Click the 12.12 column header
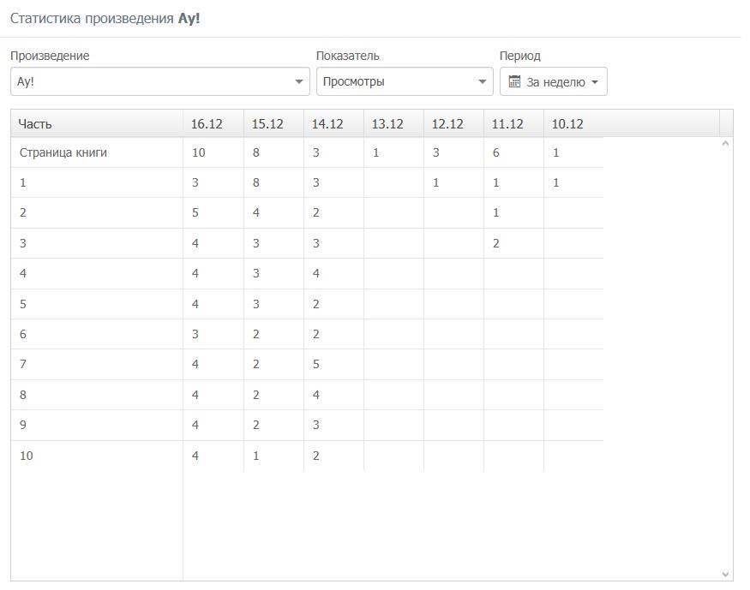Screen dimensions: 750x590 tap(447, 124)
